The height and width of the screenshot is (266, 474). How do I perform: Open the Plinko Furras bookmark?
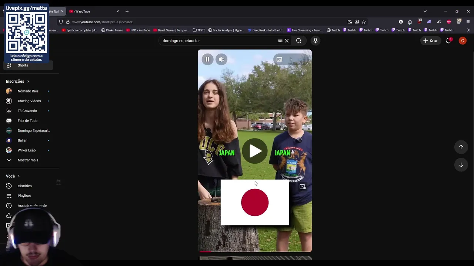click(112, 30)
